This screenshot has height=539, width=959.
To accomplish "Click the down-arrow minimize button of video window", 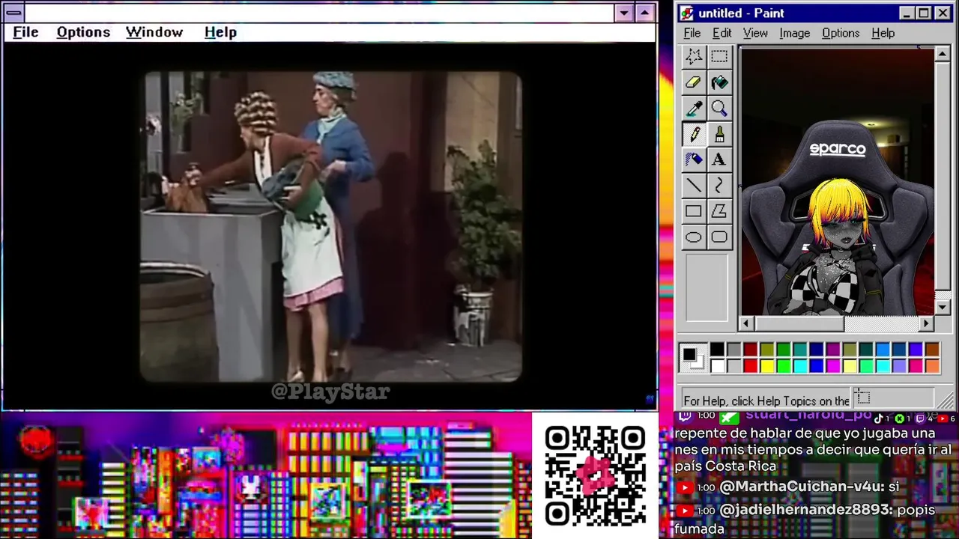I will click(x=624, y=13).
